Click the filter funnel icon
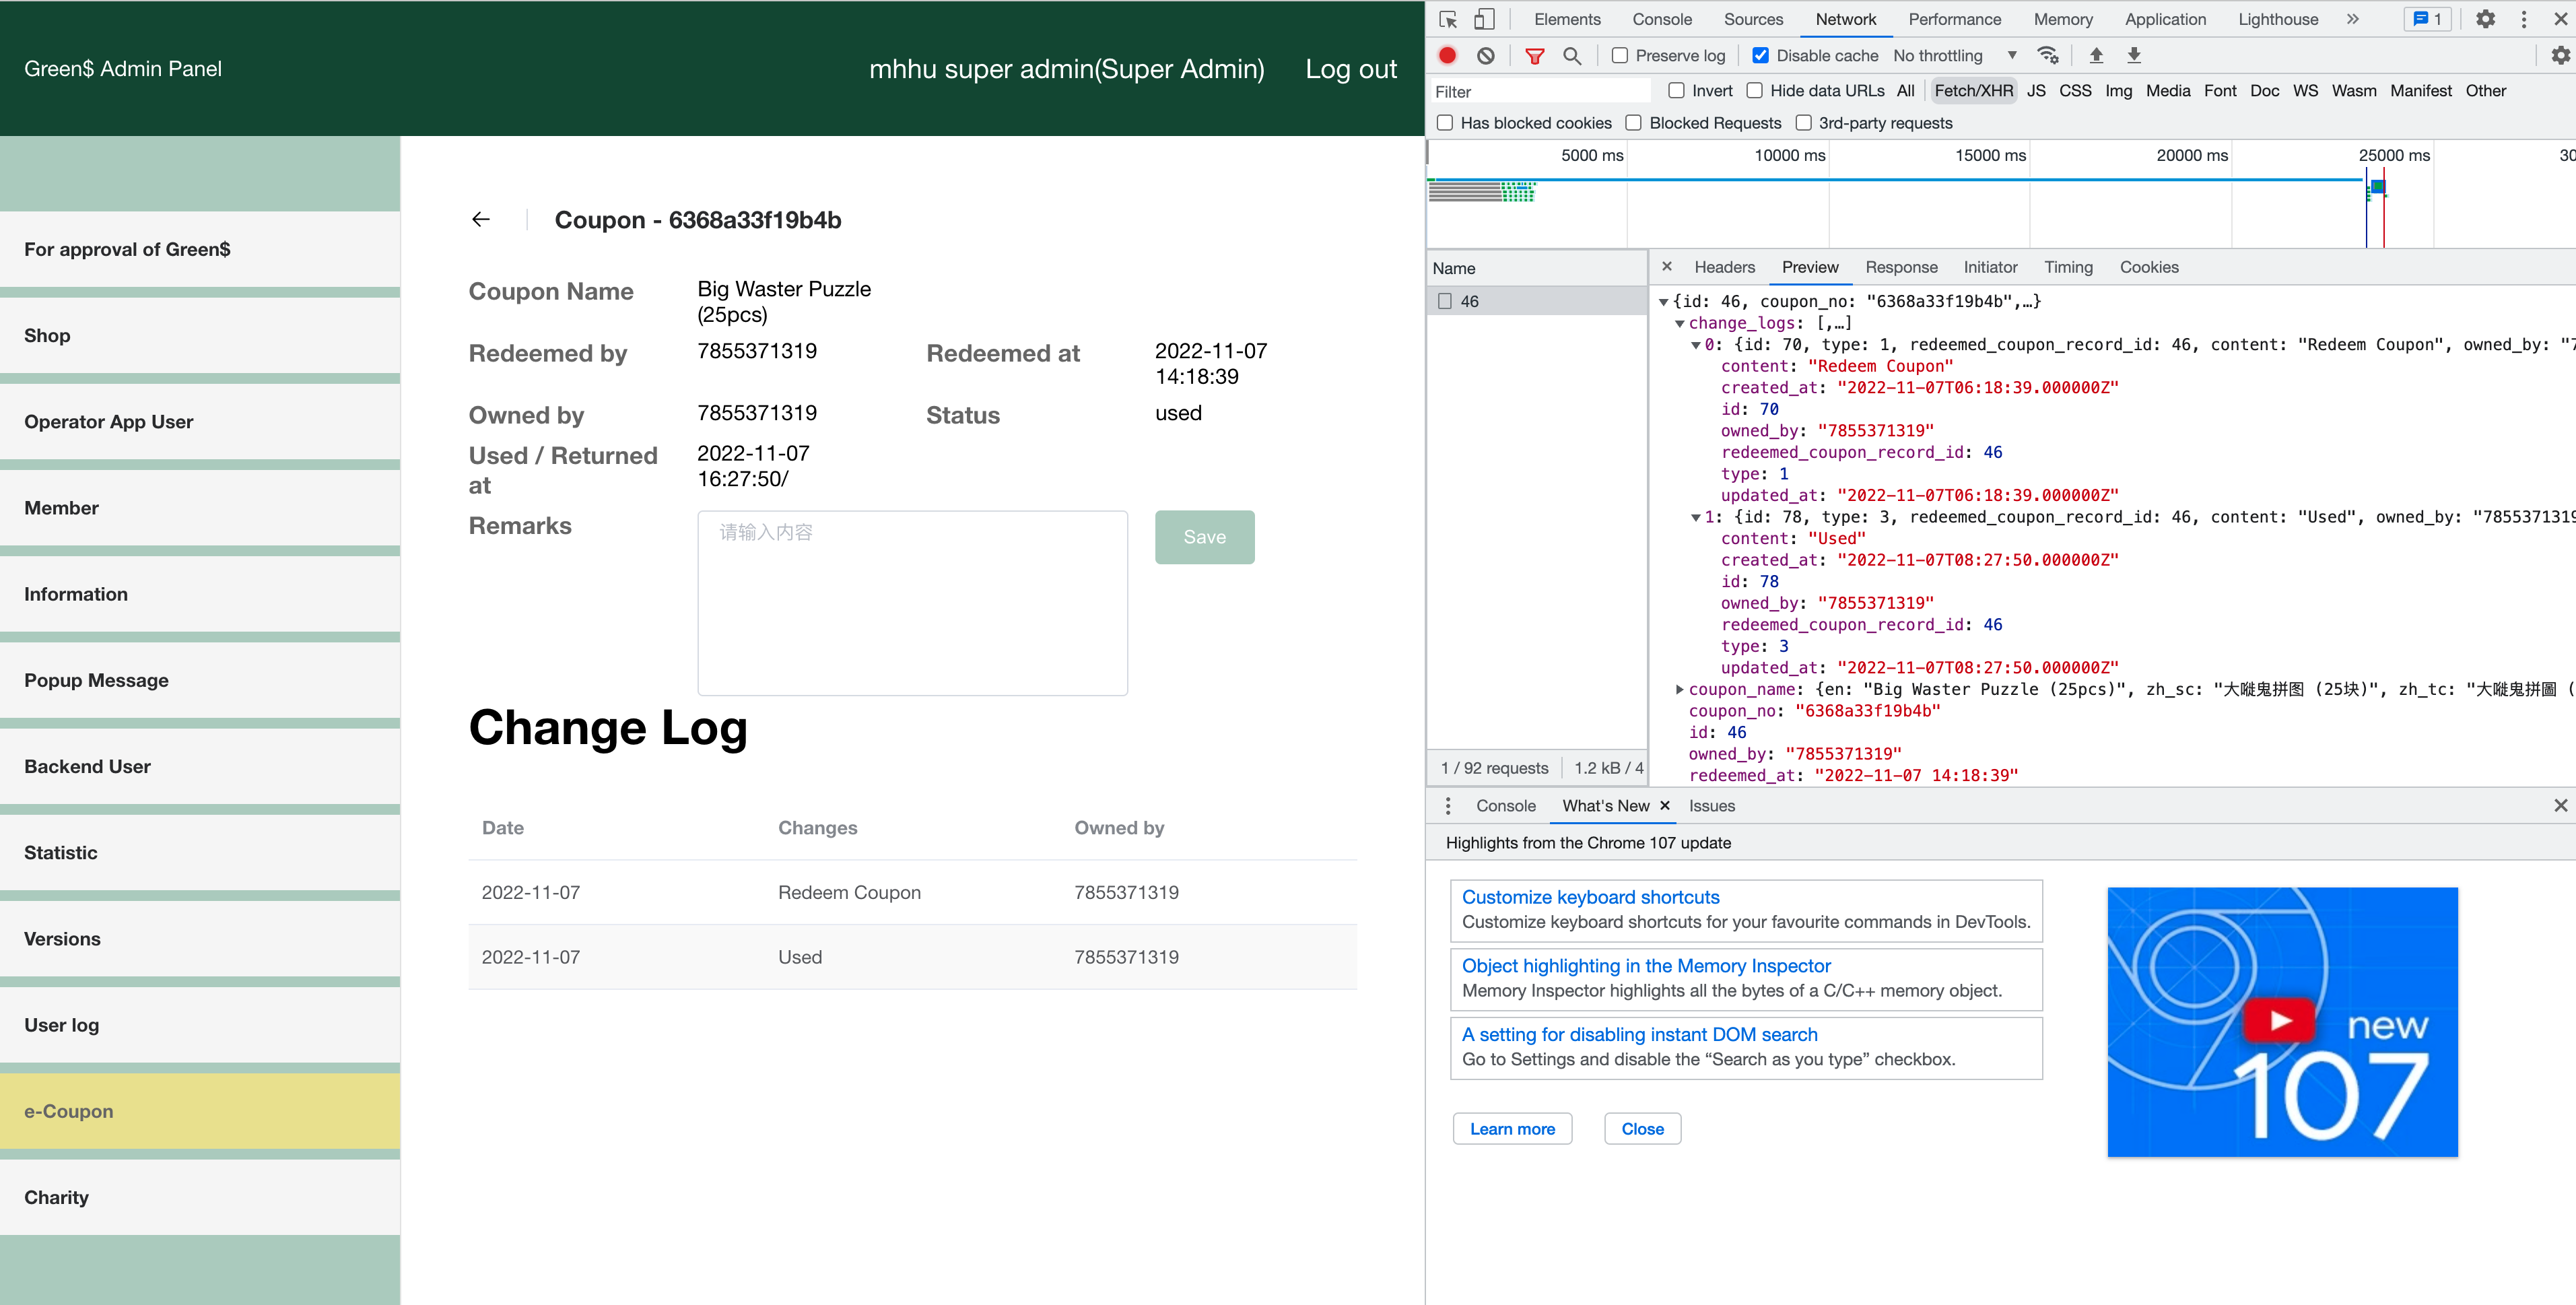This screenshot has height=1305, width=2576. pos(1534,56)
